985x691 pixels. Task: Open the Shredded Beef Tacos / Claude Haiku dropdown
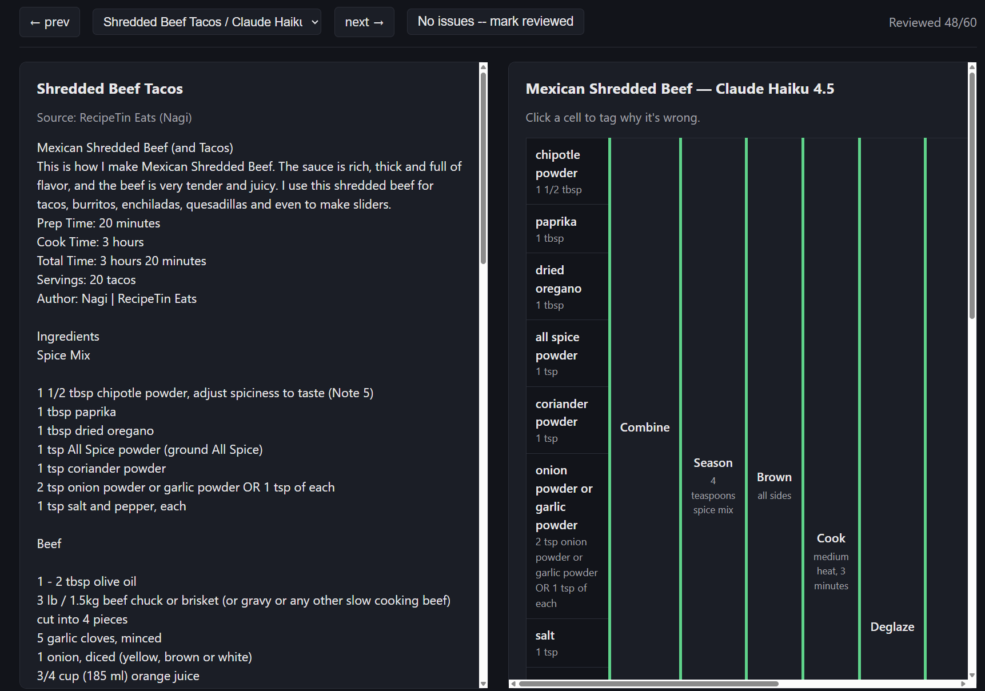pos(206,22)
